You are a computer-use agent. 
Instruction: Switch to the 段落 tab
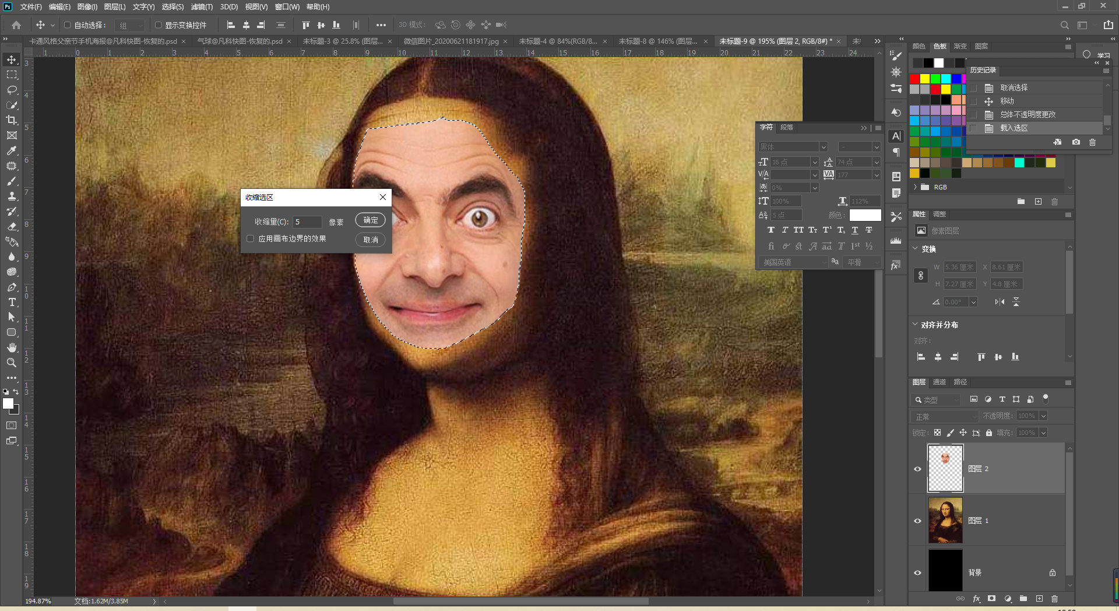(x=787, y=127)
